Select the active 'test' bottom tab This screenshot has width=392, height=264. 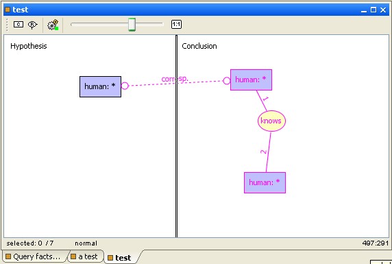click(120, 258)
